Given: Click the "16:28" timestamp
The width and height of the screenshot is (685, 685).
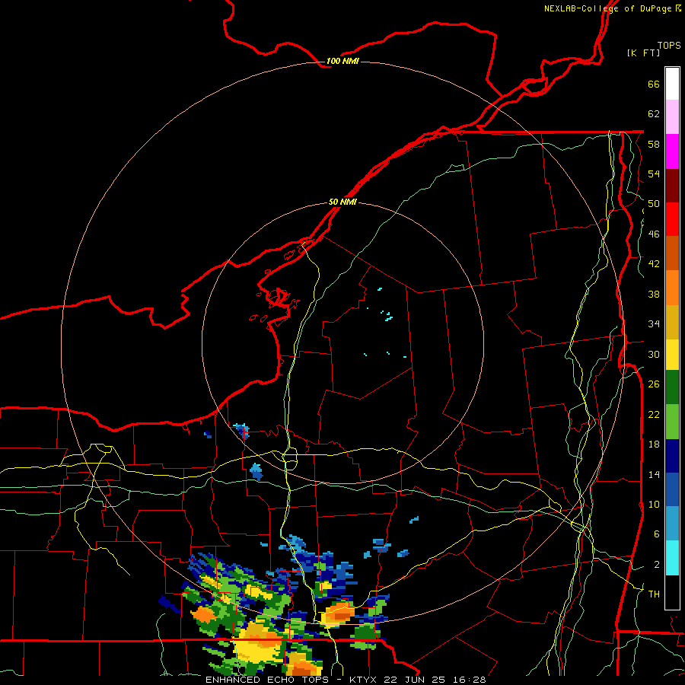Looking at the screenshot, I should pyautogui.click(x=469, y=680).
